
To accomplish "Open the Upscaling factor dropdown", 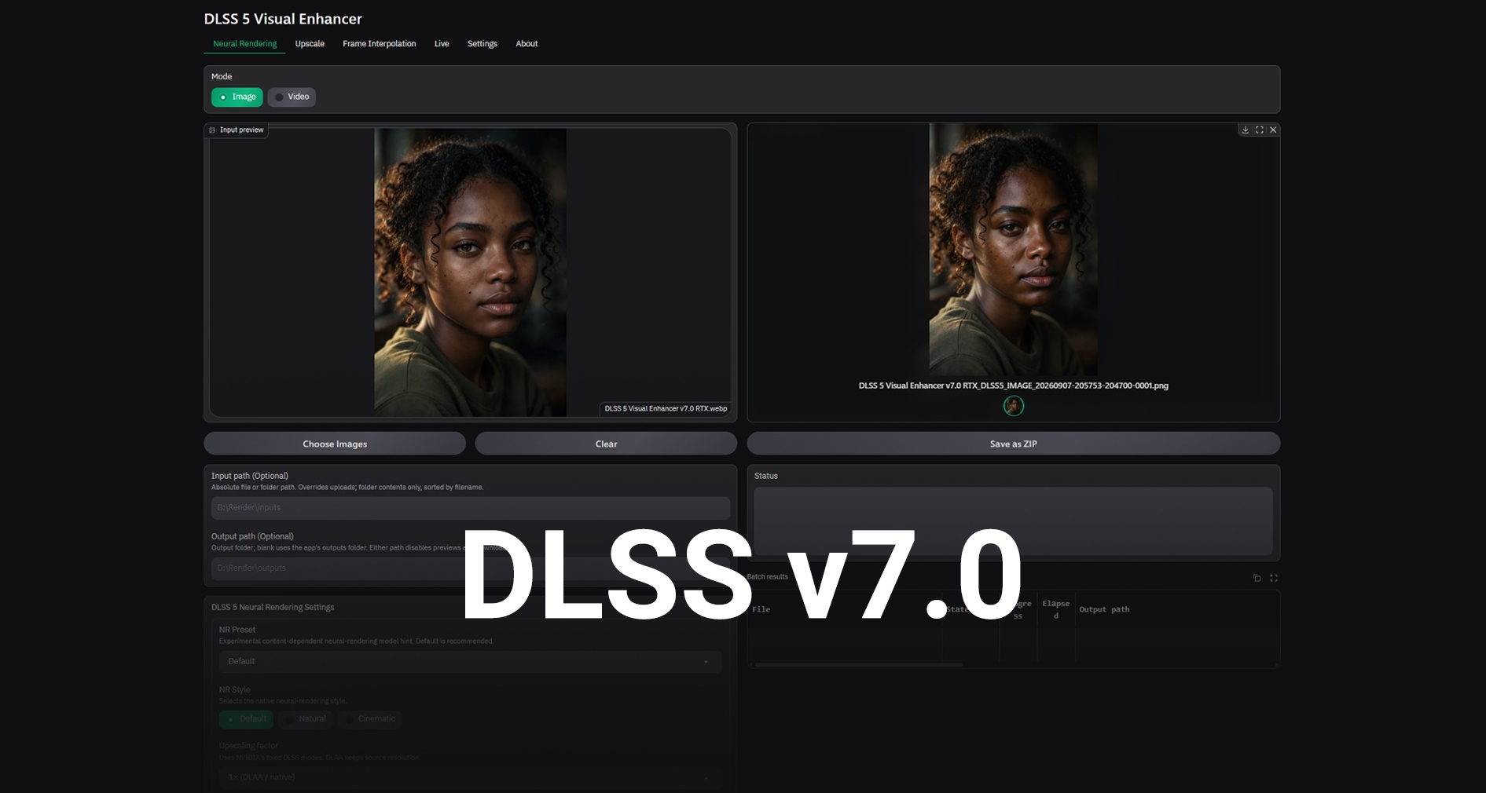I will coord(470,777).
